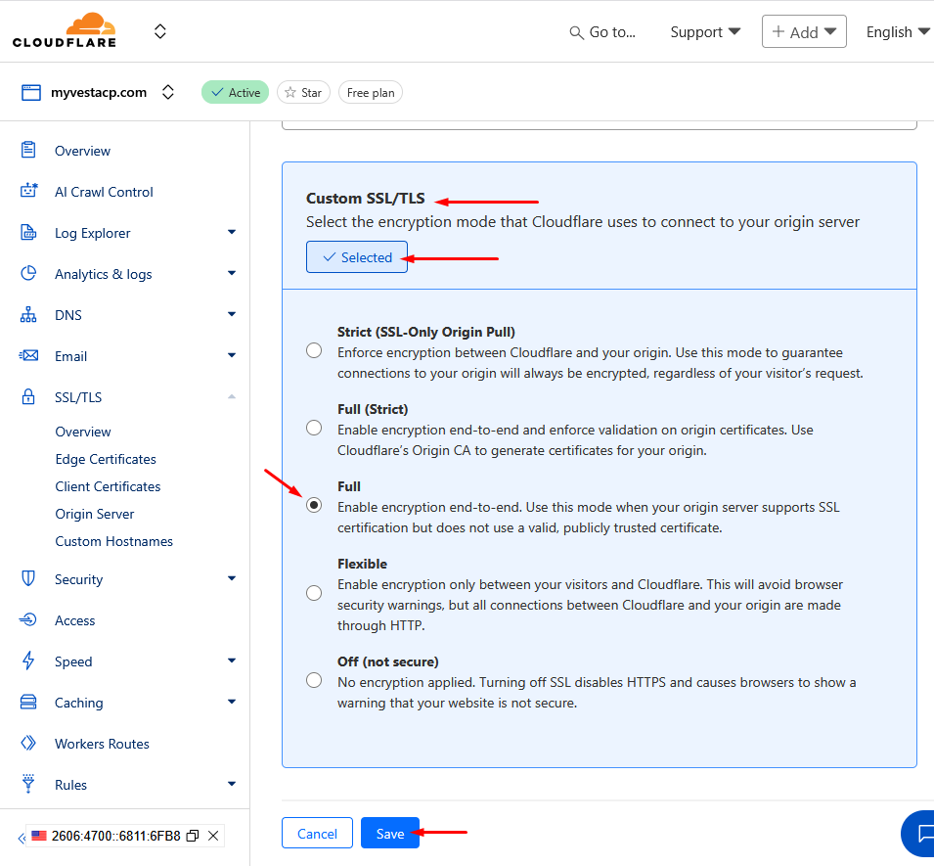Screen dimensions: 934x866
Task: Expand the Speed section
Action: [232, 661]
